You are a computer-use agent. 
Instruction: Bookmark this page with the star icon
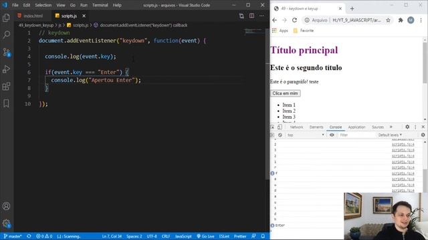click(388, 20)
